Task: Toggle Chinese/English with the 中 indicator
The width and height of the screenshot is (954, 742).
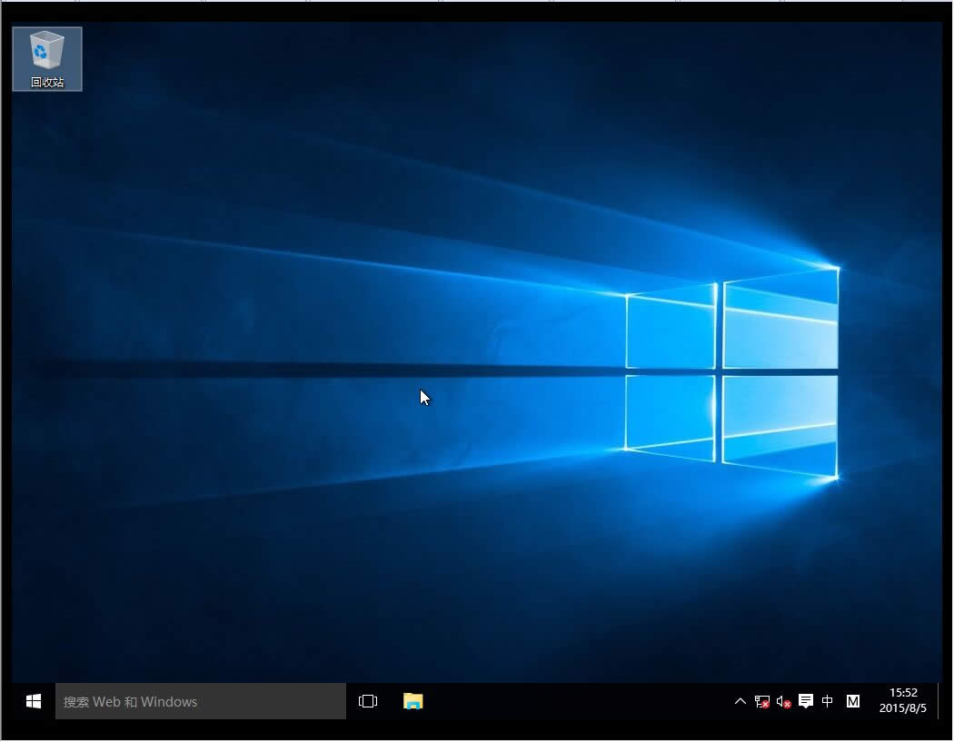Action: (x=828, y=701)
